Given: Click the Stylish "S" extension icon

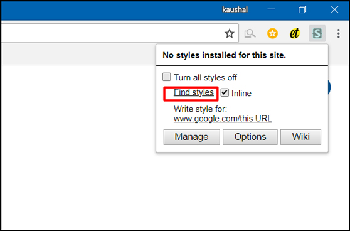Looking at the screenshot, I should (x=317, y=33).
